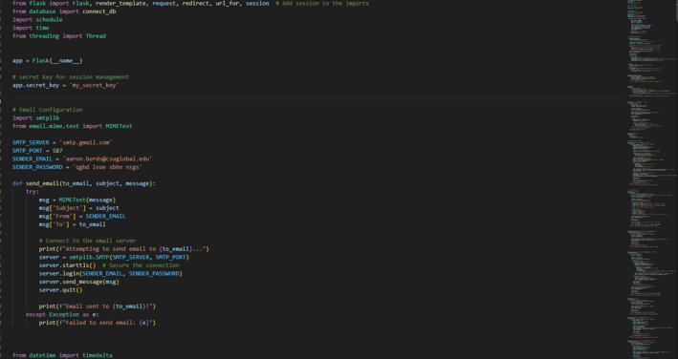Click the msg['From'] assignment line

82,216
